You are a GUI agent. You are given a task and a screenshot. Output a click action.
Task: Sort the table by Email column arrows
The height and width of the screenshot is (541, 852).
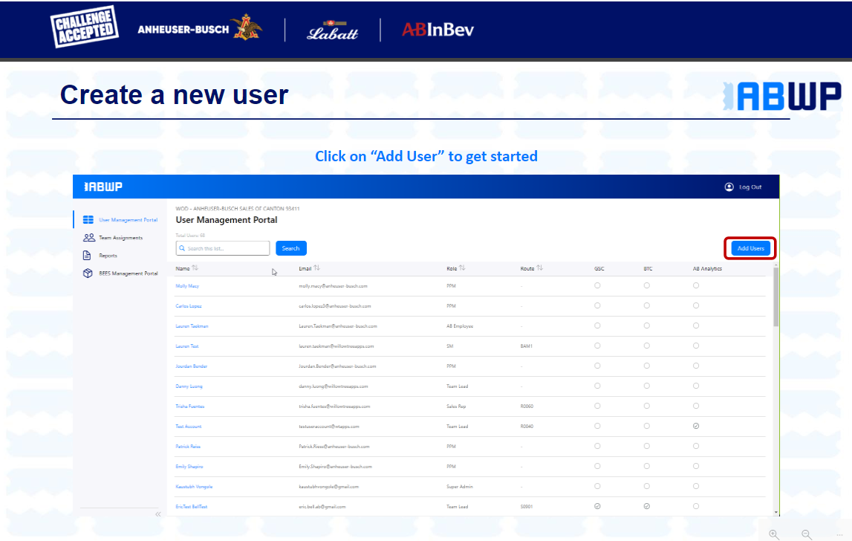point(316,268)
